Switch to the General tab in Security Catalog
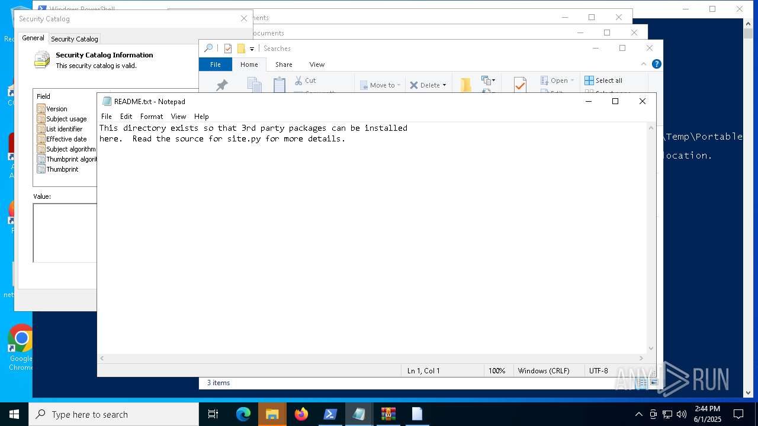 [x=33, y=38]
